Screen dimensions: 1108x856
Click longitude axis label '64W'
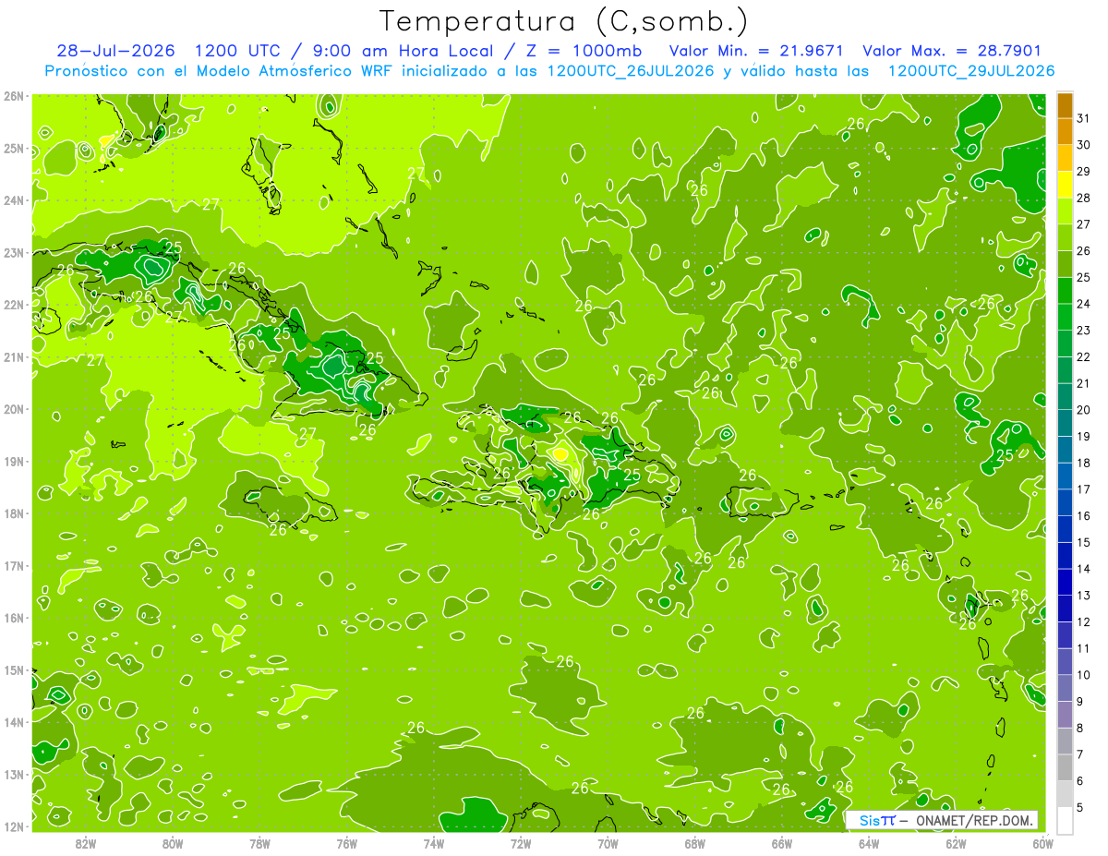[869, 843]
